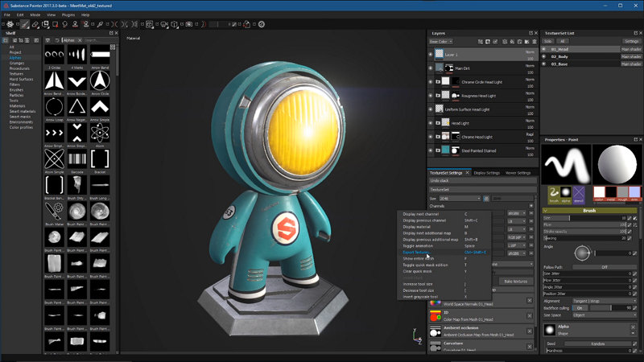This screenshot has height=362, width=644.
Task: Open the Base Color channel dropdown in Layers
Action: pos(440,42)
